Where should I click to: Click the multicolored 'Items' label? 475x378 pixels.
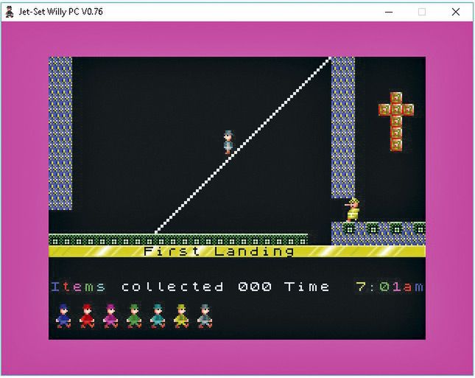pyautogui.click(x=79, y=287)
